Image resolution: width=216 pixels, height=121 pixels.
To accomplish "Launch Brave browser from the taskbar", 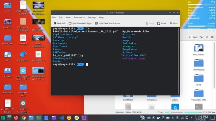I will [x=69, y=118].
